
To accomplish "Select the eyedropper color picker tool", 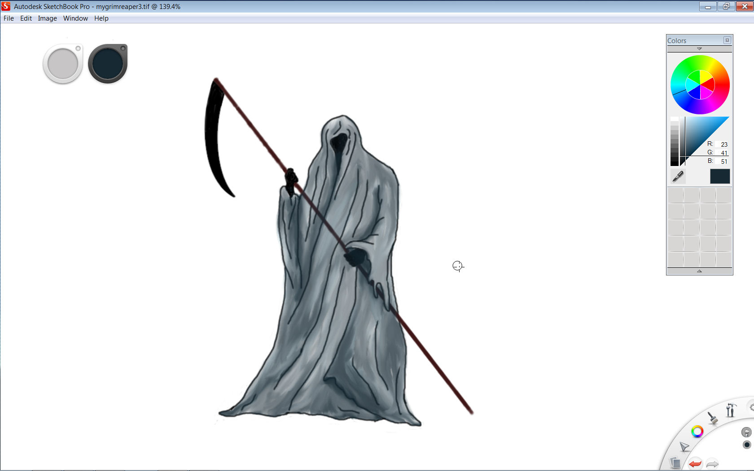I will pyautogui.click(x=678, y=176).
